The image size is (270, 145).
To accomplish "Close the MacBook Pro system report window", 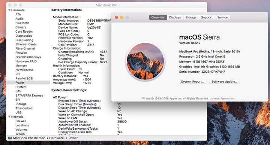I will [10, 5].
